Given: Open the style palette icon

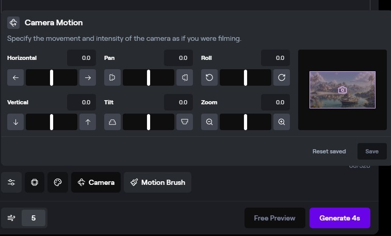Looking at the screenshot, I should coord(58,182).
